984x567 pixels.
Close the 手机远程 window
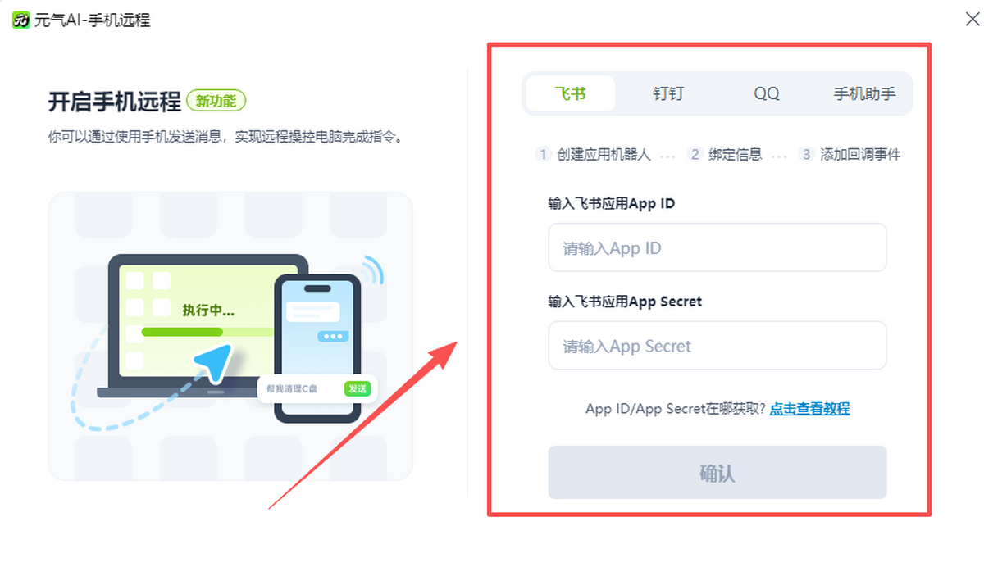(972, 20)
